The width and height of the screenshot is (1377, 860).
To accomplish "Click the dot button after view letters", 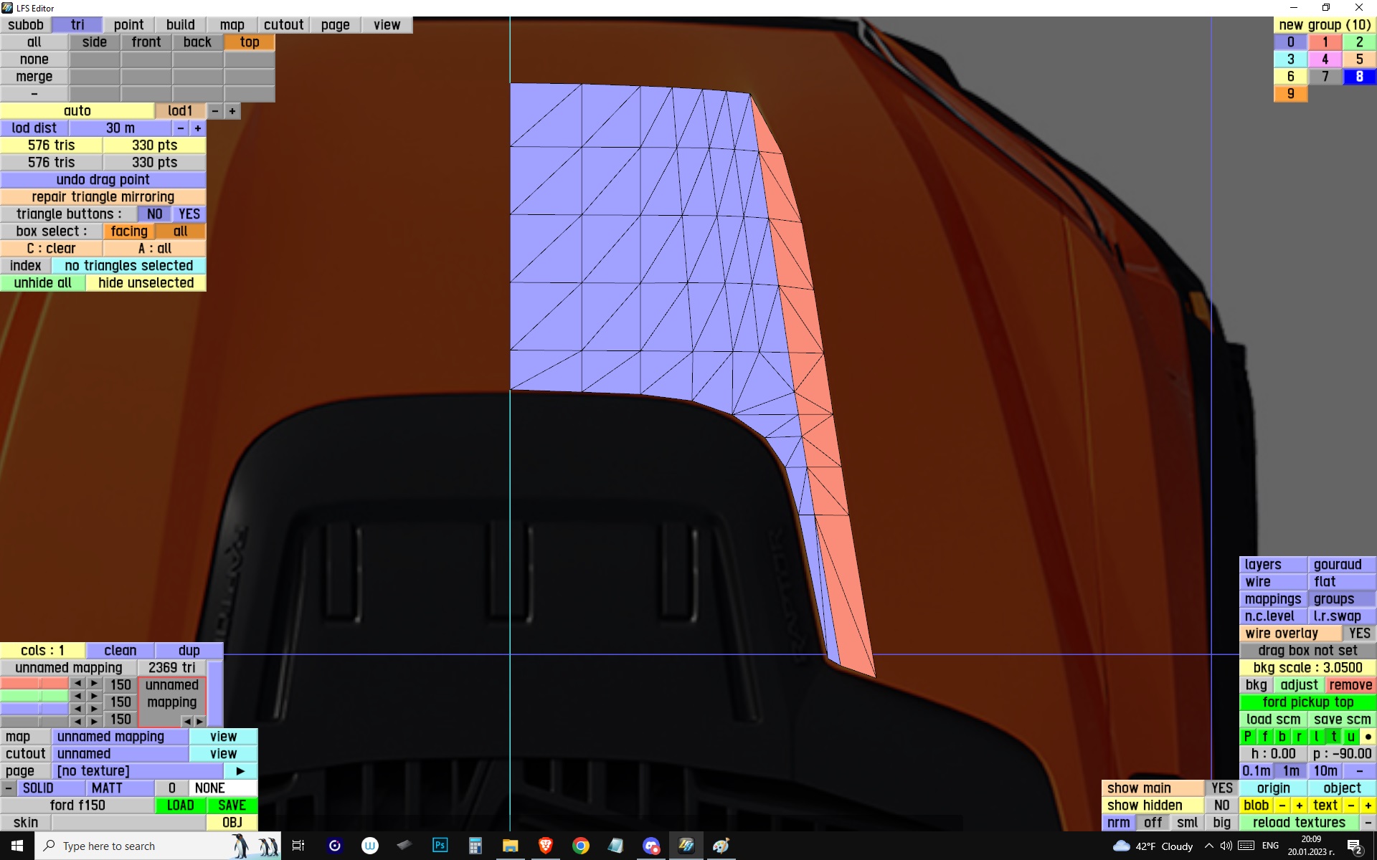I will point(1368,737).
